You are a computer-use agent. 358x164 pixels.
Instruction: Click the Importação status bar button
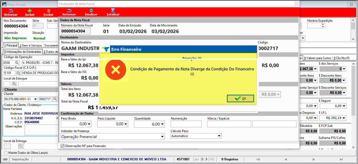pos(20,159)
